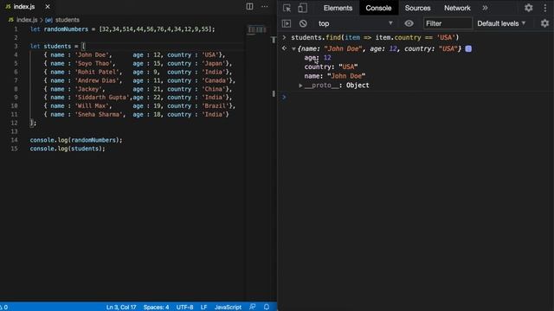The image size is (554, 311).
Task: Open the Elements tab
Action: [x=338, y=8]
